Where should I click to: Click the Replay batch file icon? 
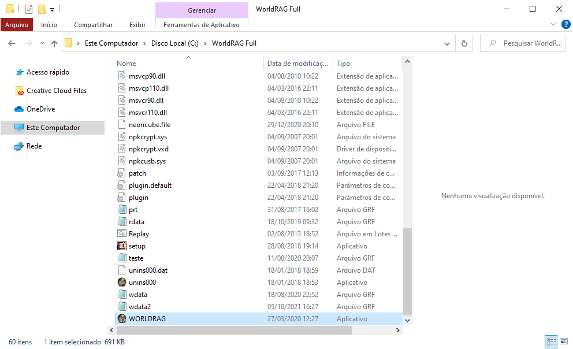(122, 233)
